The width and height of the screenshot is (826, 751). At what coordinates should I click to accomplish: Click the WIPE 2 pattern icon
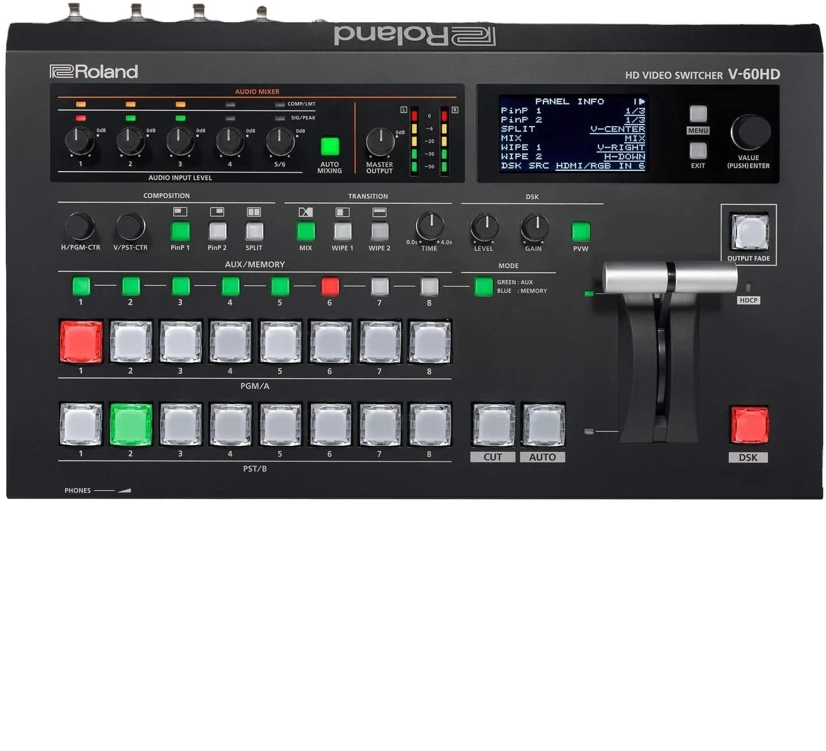coord(380,212)
